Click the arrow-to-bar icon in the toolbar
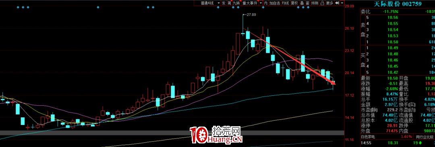Viewport: 435px width, 147px height. [x=337, y=3]
